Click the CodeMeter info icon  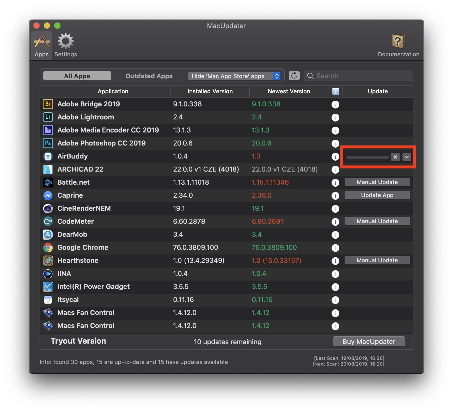pos(335,222)
